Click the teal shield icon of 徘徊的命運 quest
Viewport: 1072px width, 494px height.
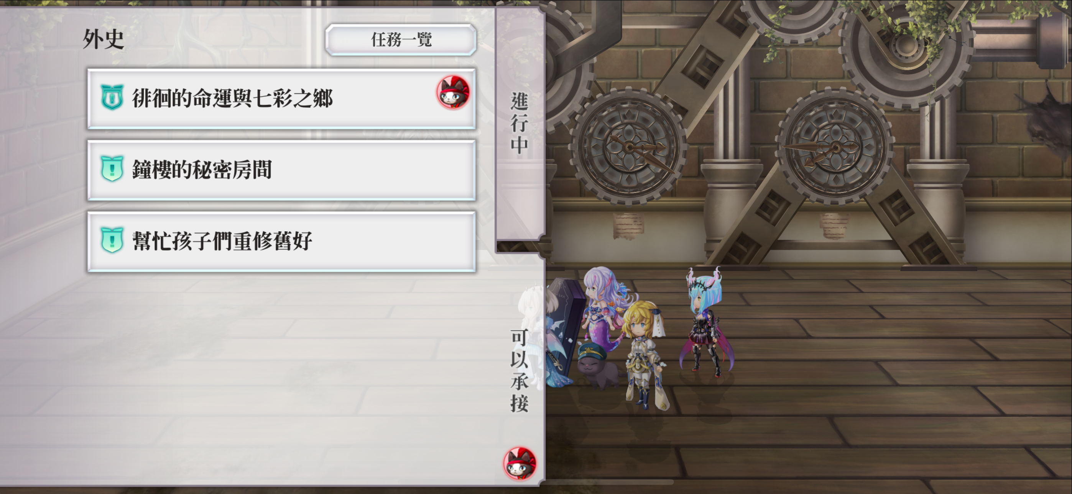click(112, 98)
